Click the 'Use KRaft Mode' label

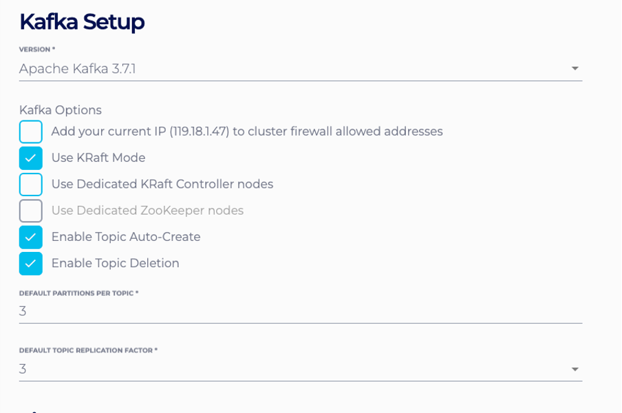tap(98, 158)
